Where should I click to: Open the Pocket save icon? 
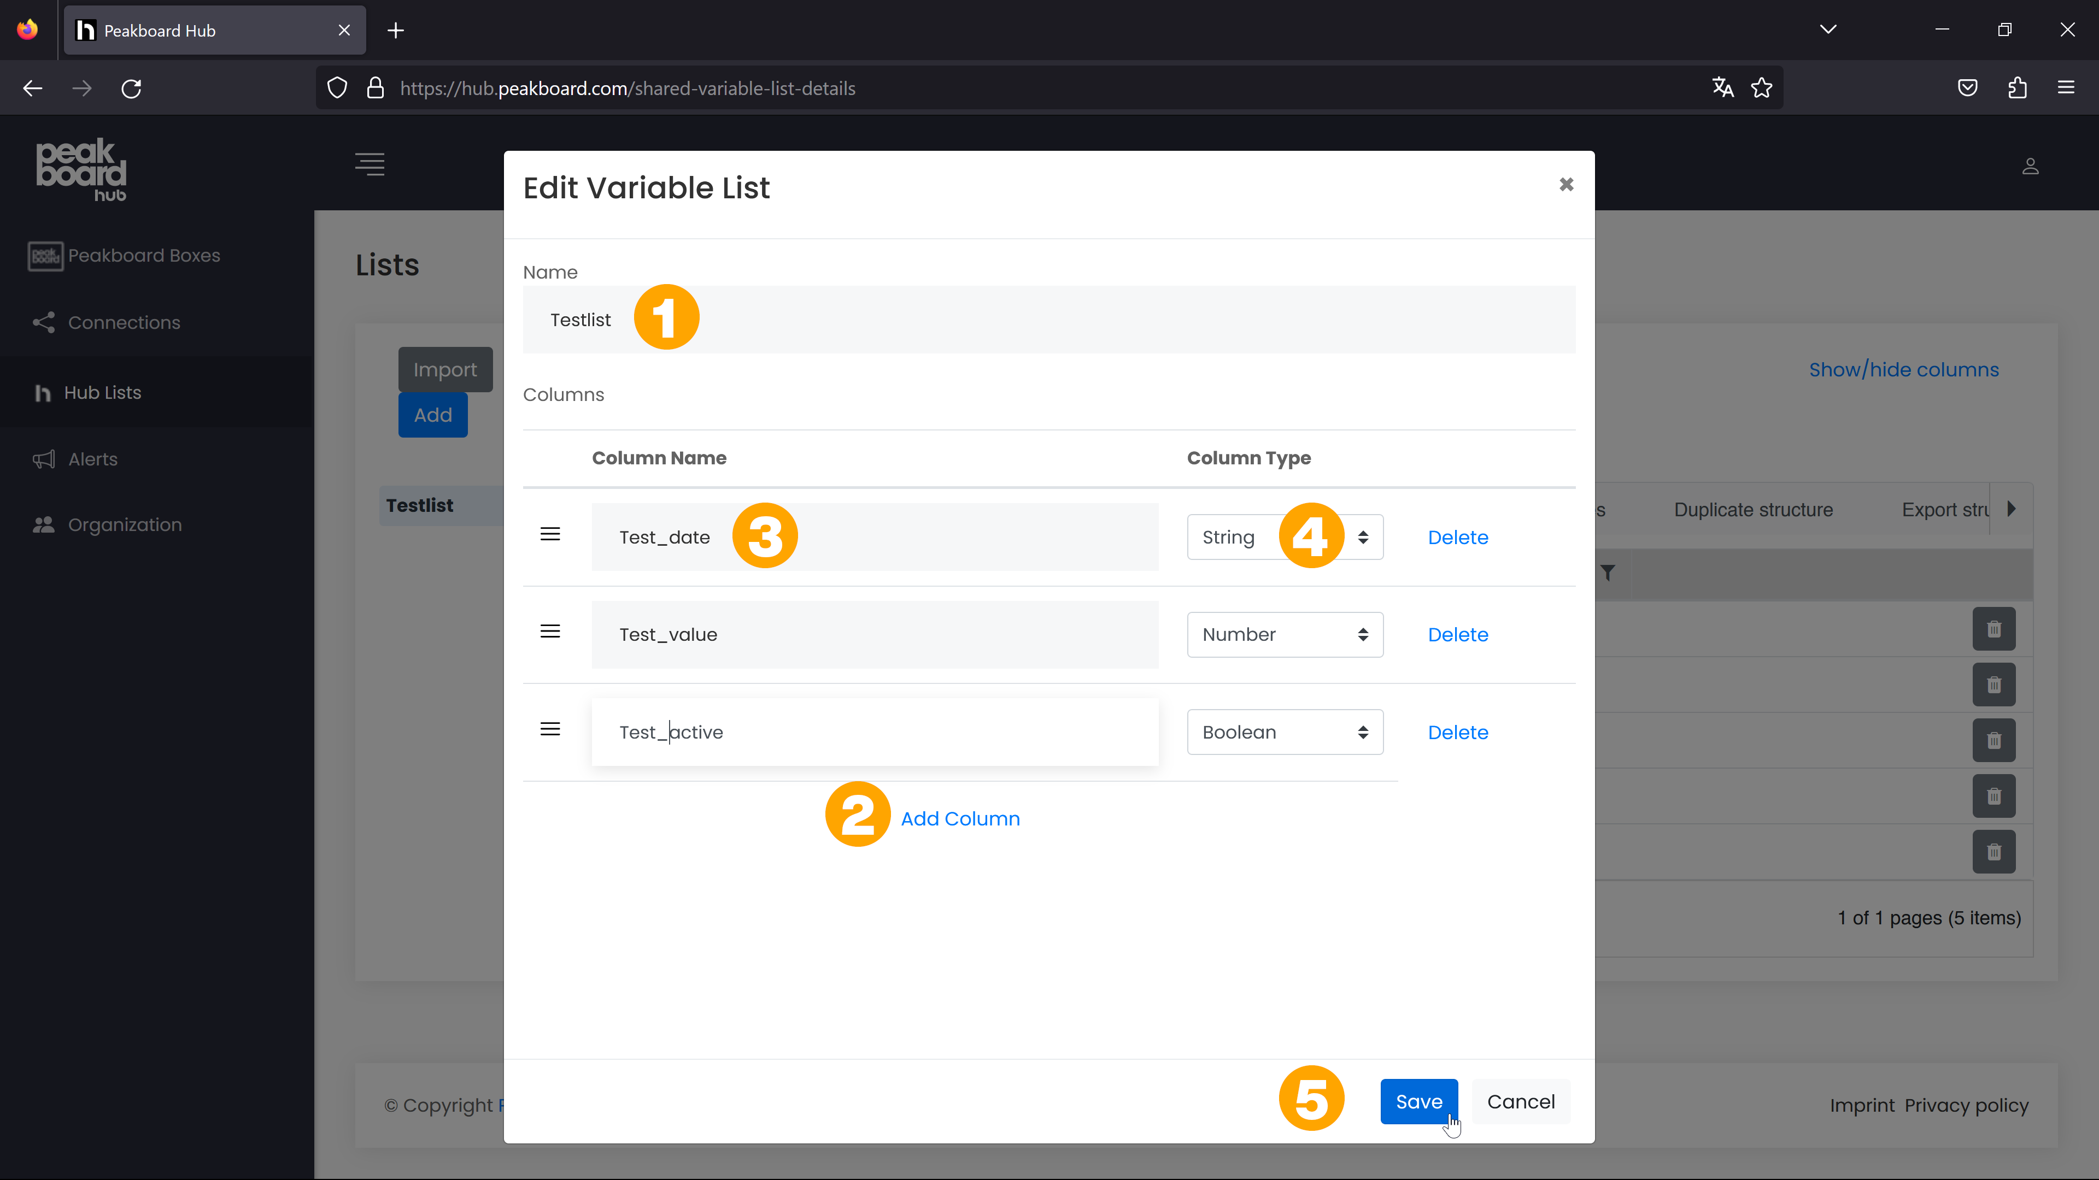click(1967, 88)
